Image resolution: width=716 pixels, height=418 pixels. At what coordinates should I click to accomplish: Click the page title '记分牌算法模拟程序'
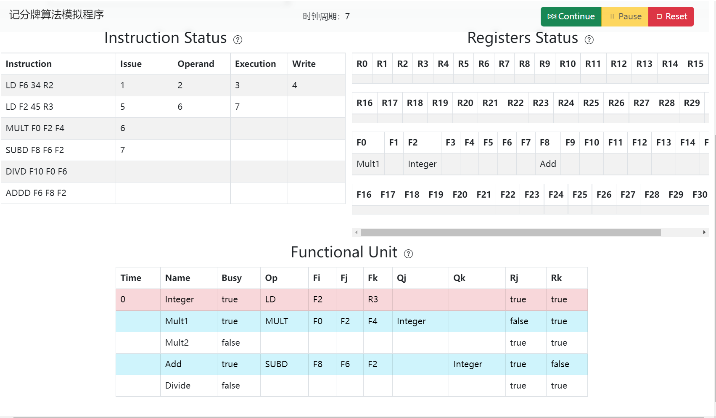point(56,15)
